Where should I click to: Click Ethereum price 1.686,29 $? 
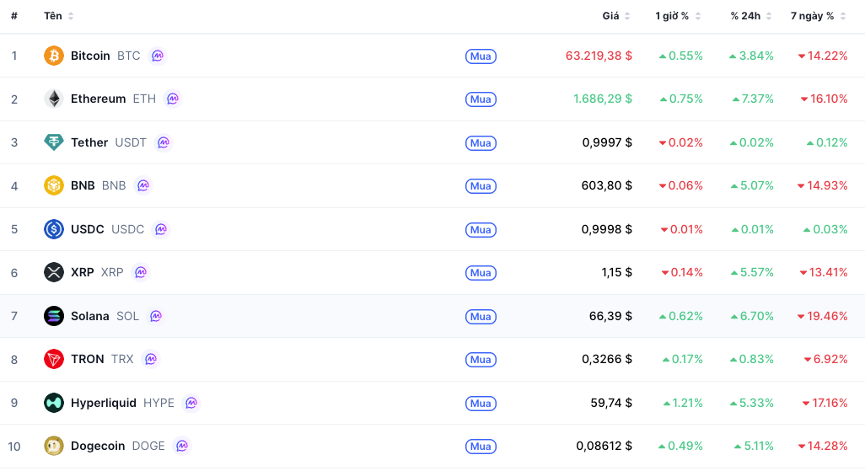click(603, 99)
